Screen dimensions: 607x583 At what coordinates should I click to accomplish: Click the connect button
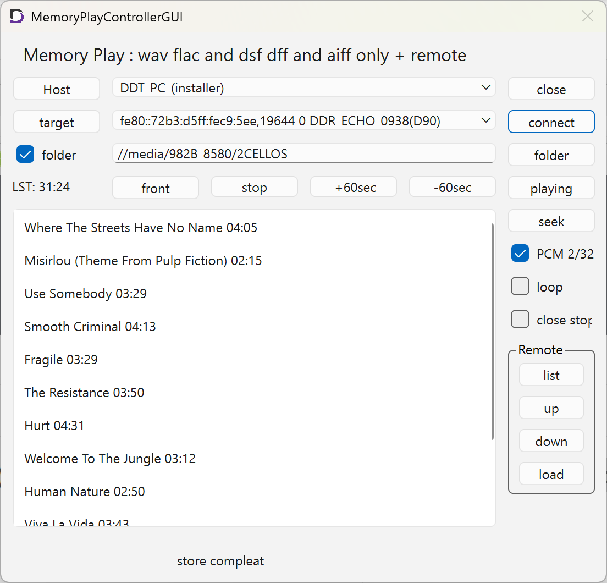coord(551,122)
